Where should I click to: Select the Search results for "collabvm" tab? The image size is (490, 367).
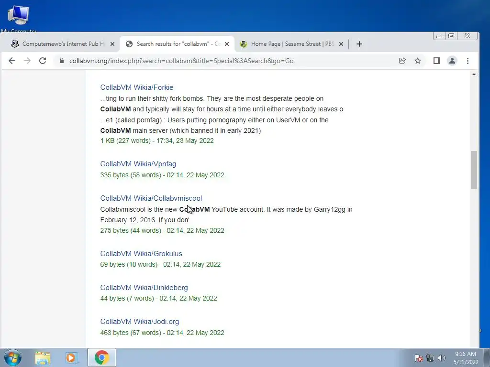[177, 44]
